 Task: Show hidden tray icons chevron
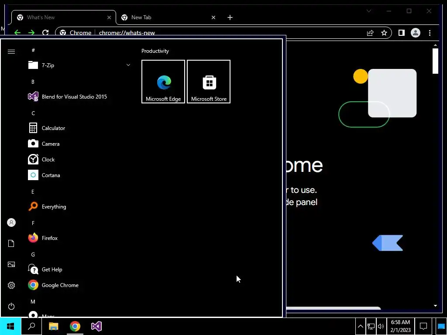pyautogui.click(x=360, y=326)
